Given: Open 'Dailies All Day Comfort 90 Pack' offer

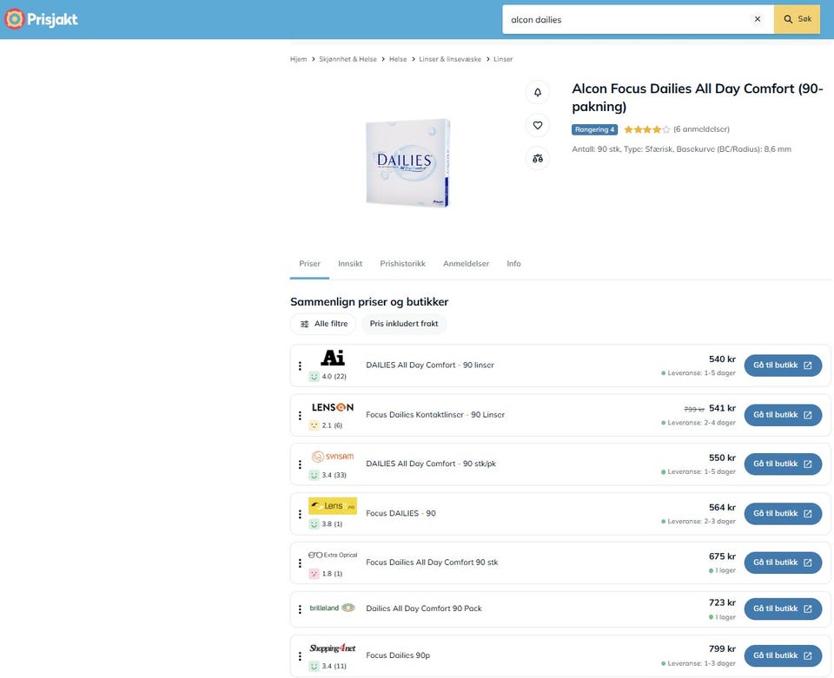Looking at the screenshot, I should [x=424, y=609].
